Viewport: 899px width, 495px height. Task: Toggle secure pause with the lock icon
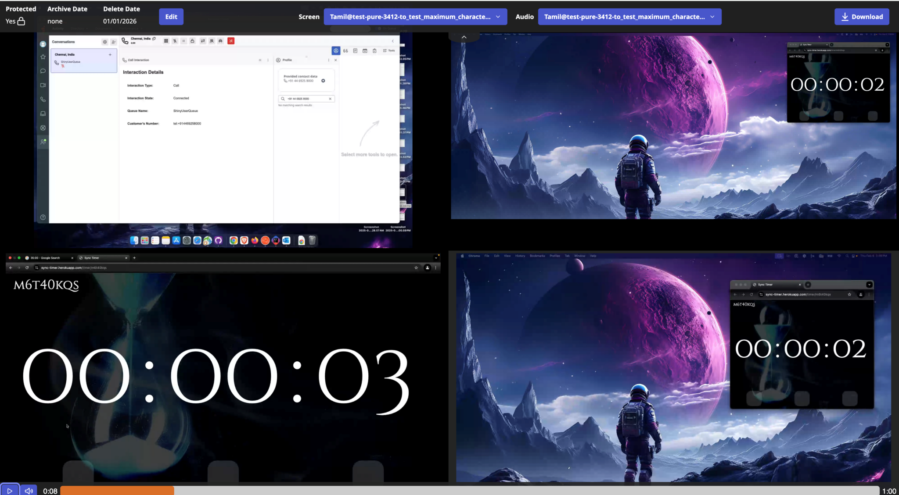coord(193,41)
